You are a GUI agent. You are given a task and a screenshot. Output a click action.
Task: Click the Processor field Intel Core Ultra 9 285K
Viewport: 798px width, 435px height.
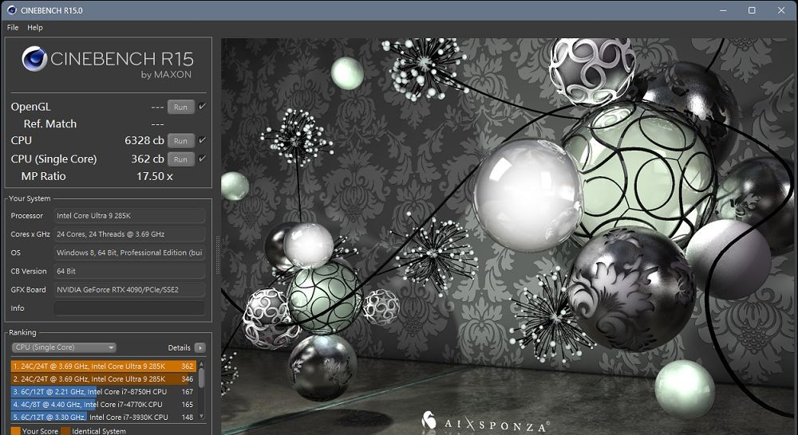[x=129, y=215]
